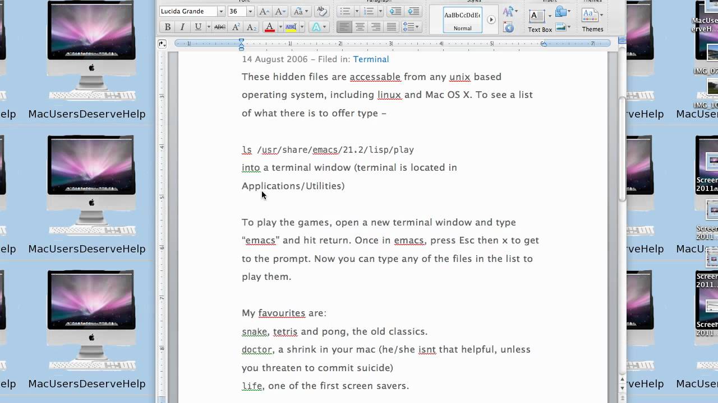Click the vertical scrollbar thumb

pyautogui.click(x=622, y=148)
